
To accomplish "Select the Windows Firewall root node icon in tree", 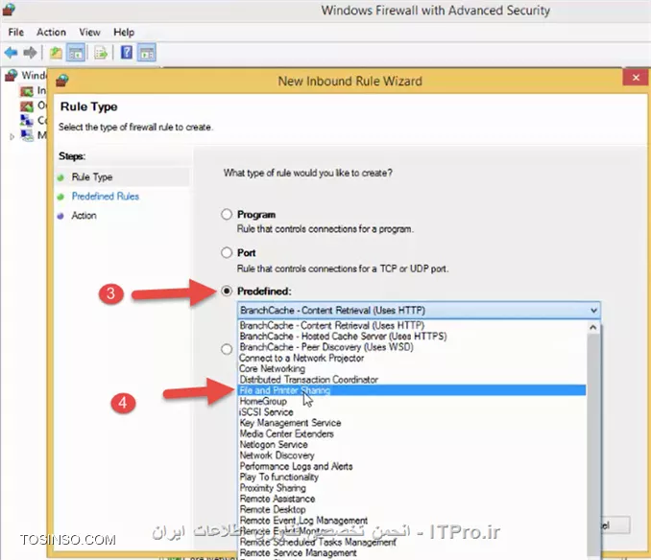I will [x=12, y=75].
